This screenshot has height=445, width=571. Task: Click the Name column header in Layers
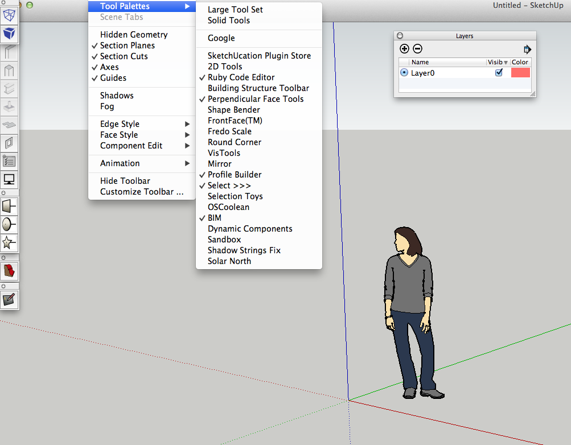tap(420, 62)
